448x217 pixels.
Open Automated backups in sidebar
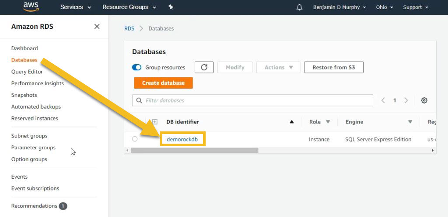point(36,107)
